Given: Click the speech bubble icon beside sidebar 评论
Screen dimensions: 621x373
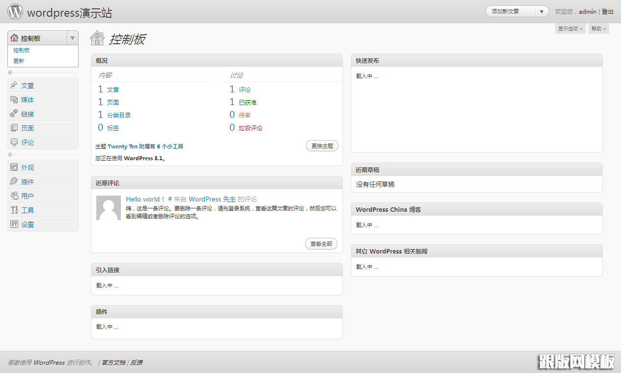Looking at the screenshot, I should [x=14, y=143].
